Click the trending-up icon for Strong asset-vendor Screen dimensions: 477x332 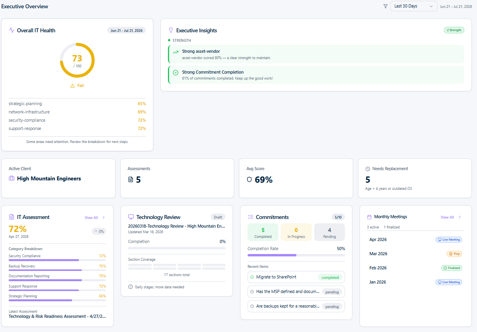click(x=176, y=52)
